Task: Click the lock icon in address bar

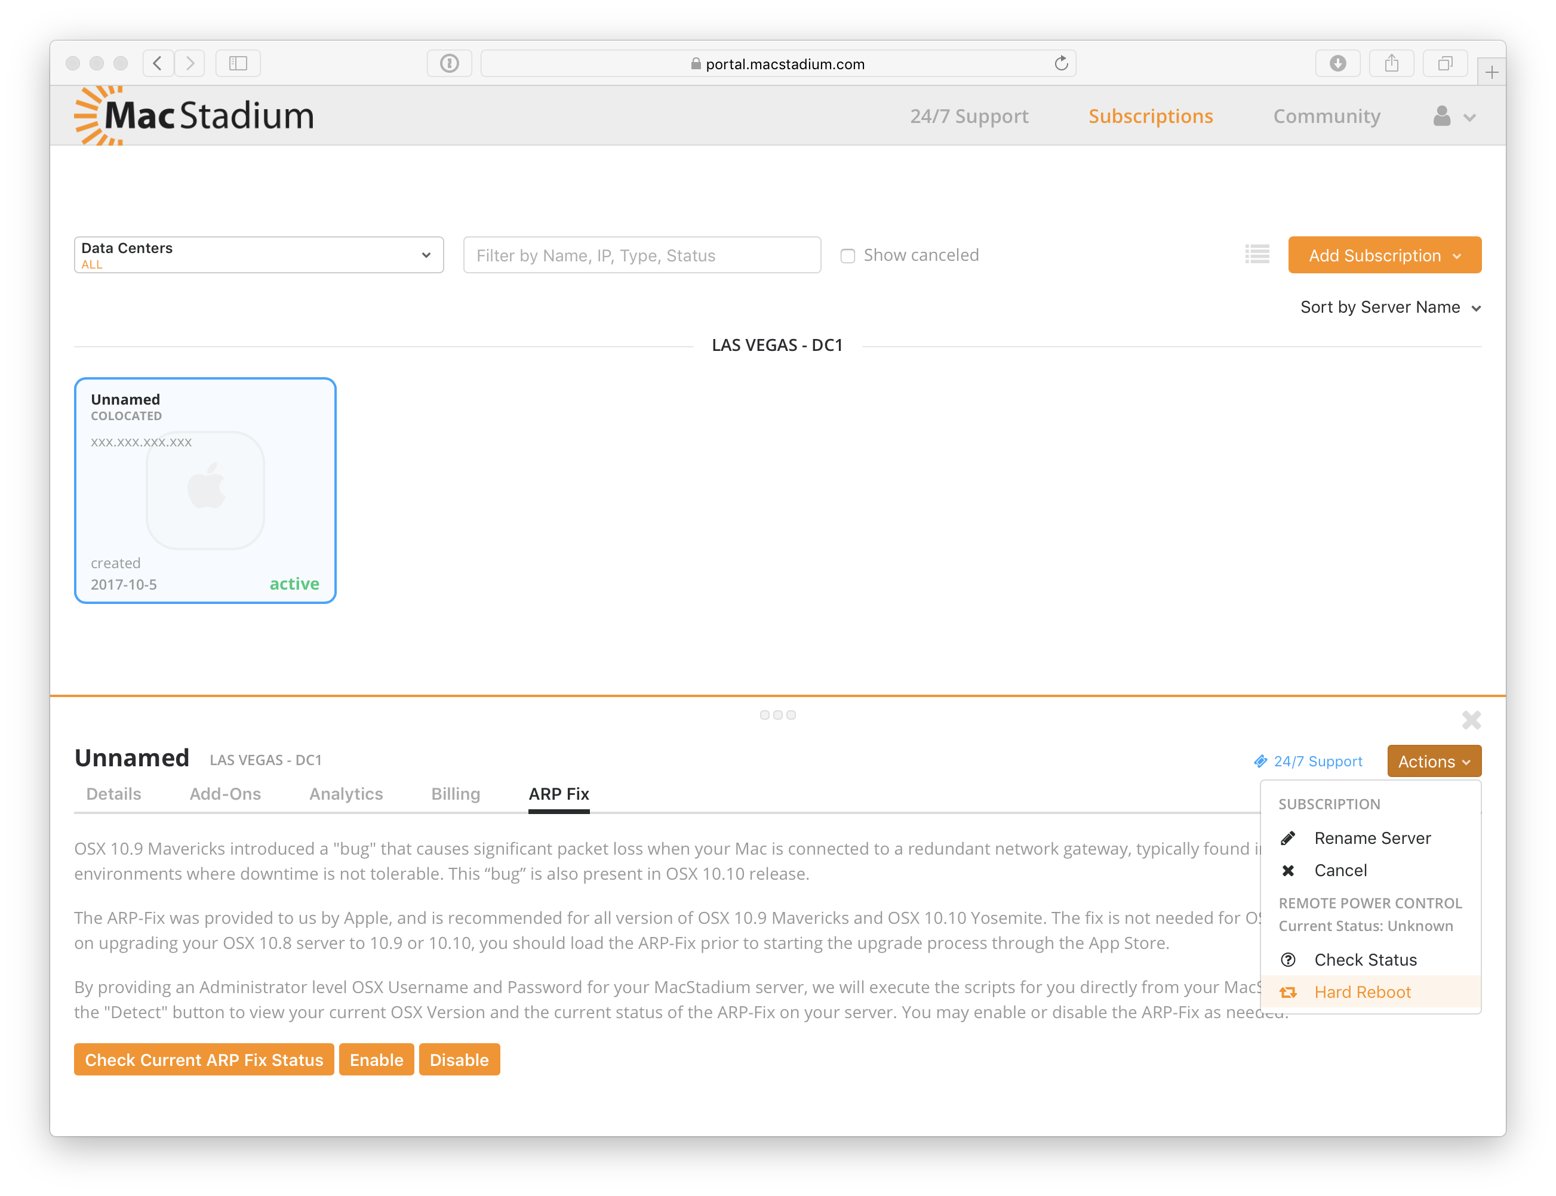Action: point(695,63)
